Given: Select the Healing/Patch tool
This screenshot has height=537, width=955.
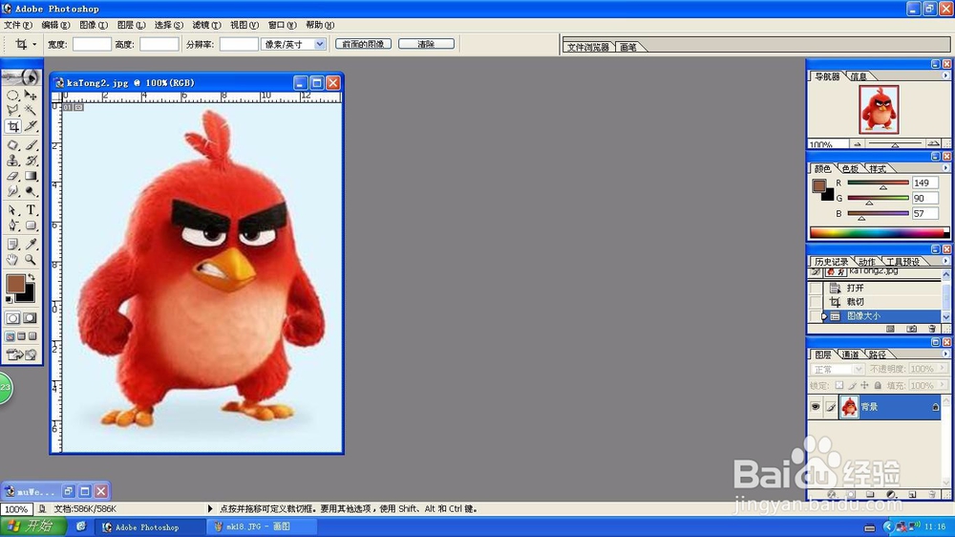Looking at the screenshot, I should 12,145.
